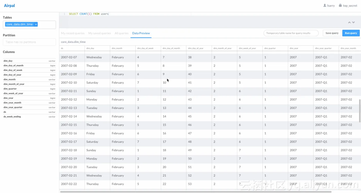The height and width of the screenshot is (193, 361).
Task: Open the My saved queries tab
Action: coord(100,33)
